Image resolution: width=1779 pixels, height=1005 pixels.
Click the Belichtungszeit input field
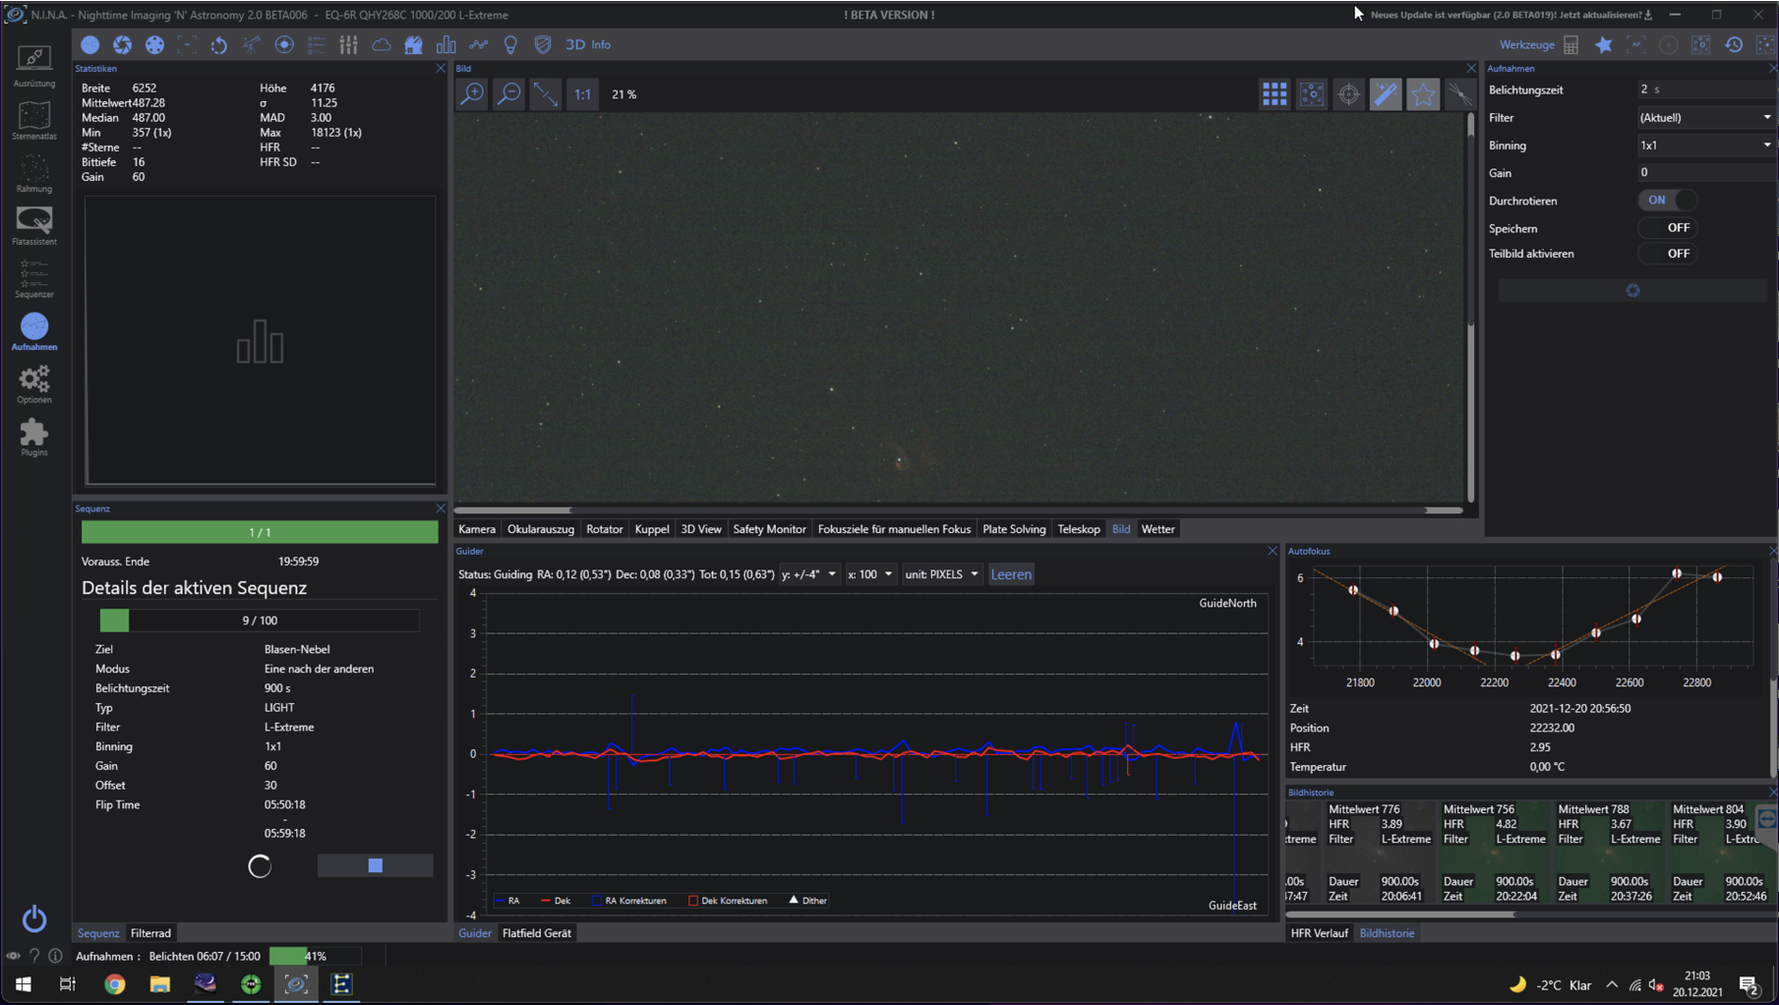click(x=1706, y=89)
